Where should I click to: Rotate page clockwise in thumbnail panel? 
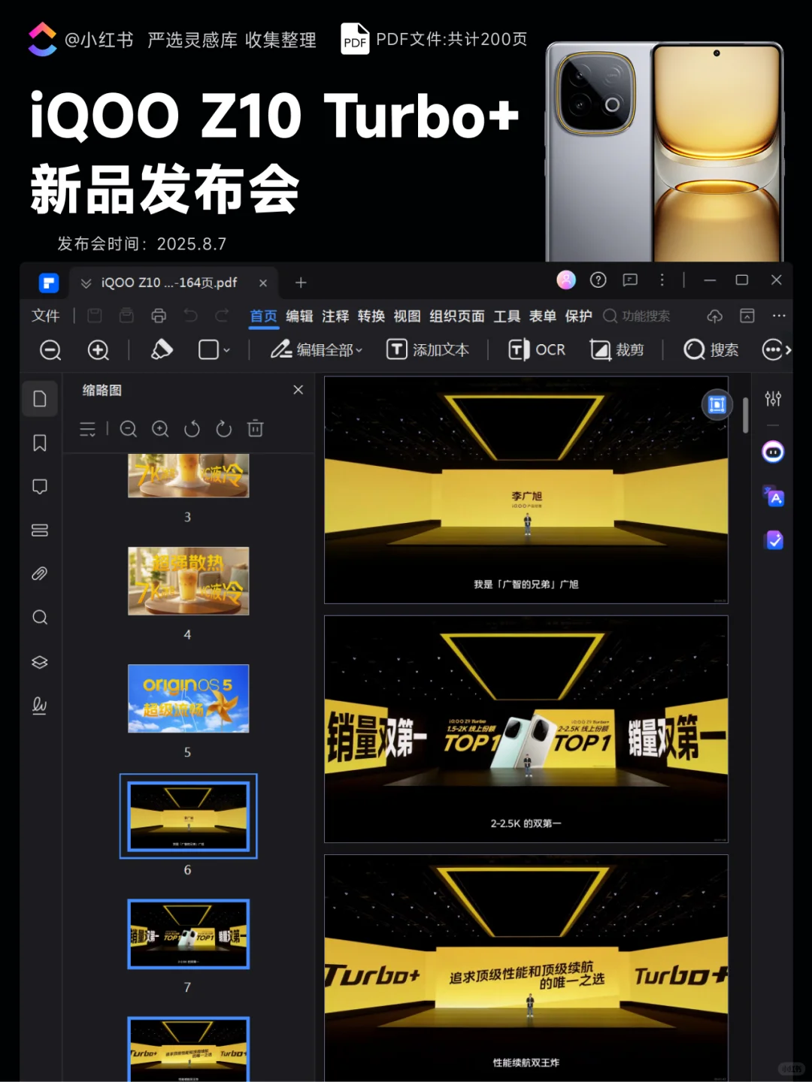point(223,428)
